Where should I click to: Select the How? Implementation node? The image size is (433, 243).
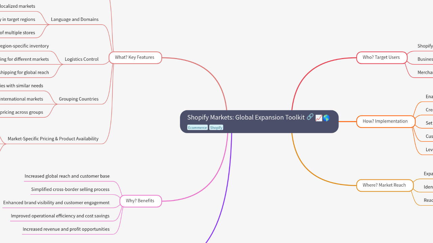pyautogui.click(x=385, y=121)
